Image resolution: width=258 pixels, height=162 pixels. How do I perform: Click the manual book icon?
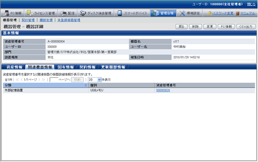(x=237, y=13)
